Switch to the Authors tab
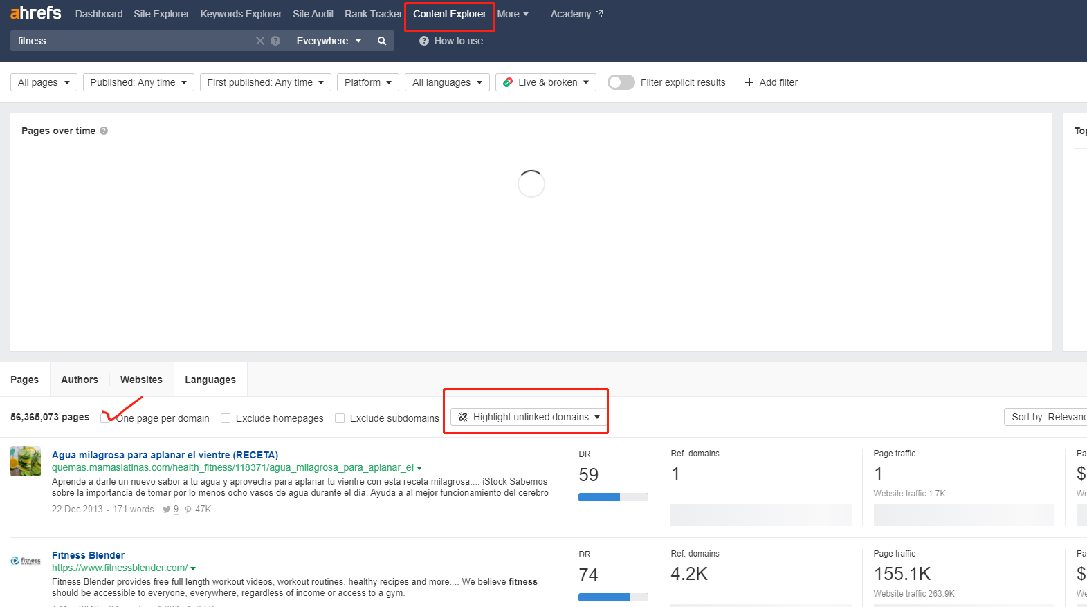Viewport: 1087px width, 607px height. point(80,380)
